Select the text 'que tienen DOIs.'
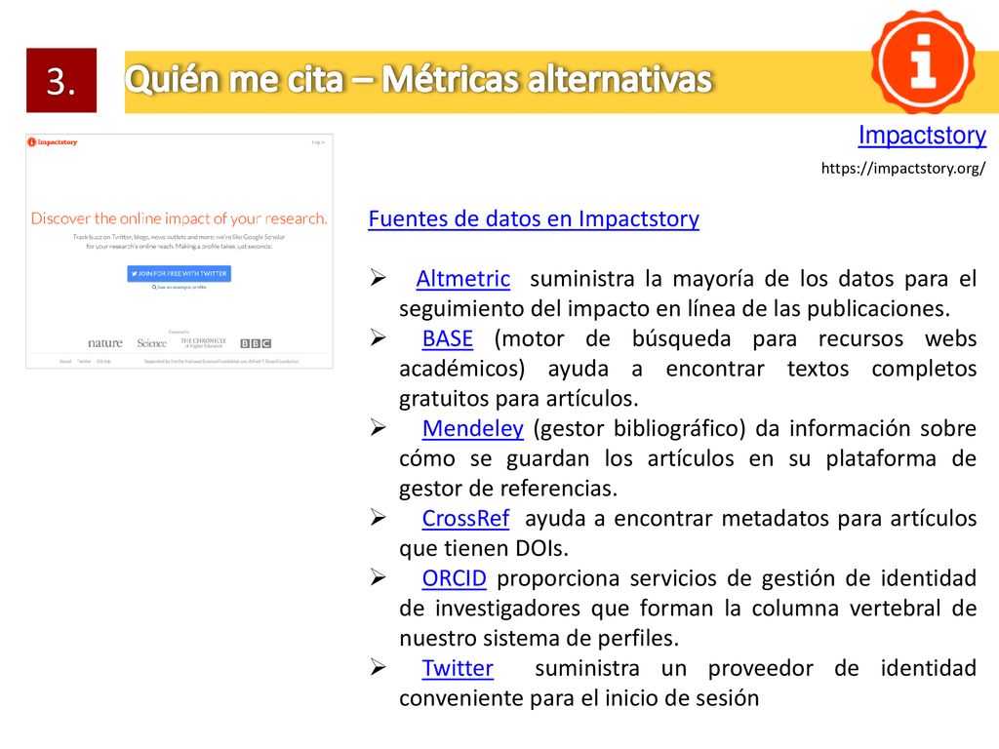Screen dimensions: 999x749 pos(484,548)
